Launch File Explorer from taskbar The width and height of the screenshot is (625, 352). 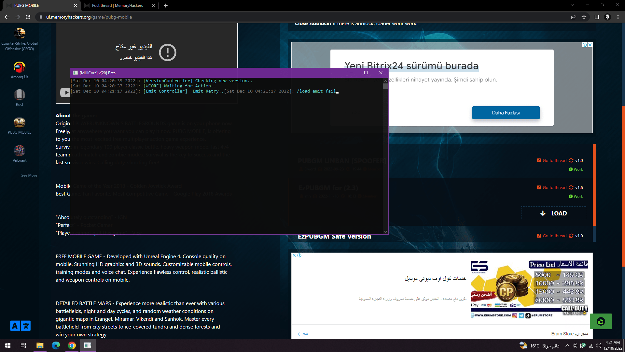point(40,345)
